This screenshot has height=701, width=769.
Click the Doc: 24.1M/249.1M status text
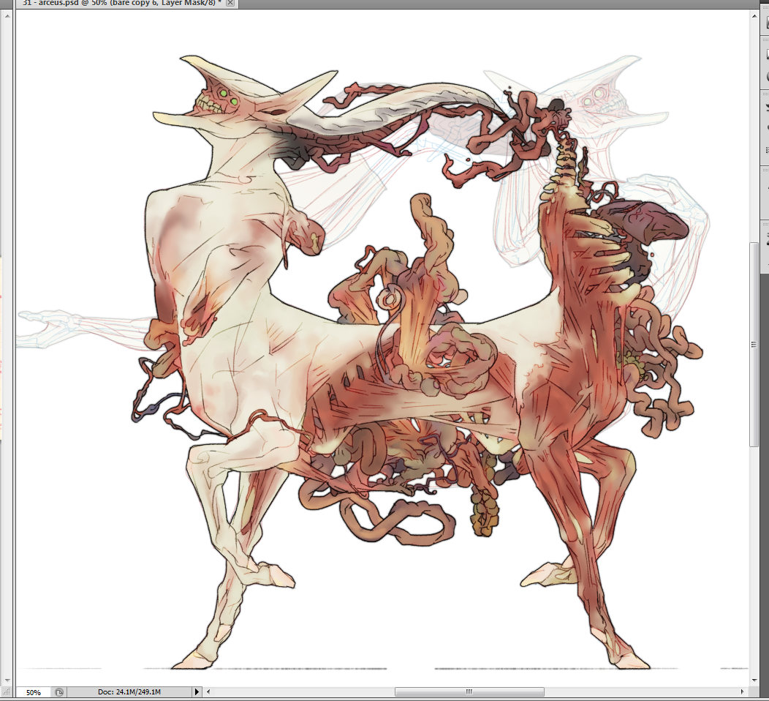[x=129, y=692]
